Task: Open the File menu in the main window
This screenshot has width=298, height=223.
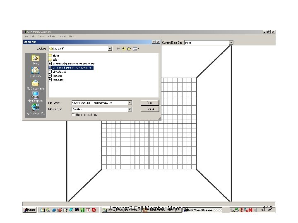Action: [26, 36]
